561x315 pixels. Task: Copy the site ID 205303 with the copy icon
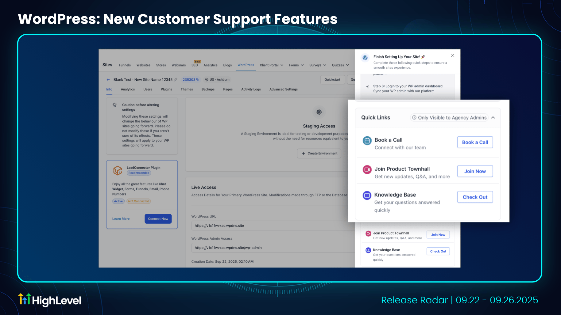pos(198,80)
